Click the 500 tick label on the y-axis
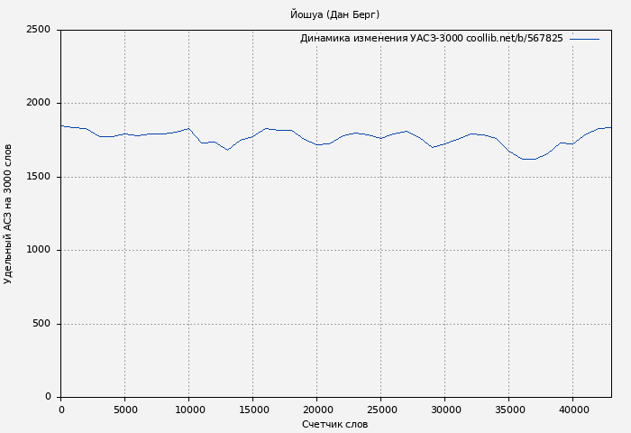 [x=42, y=324]
